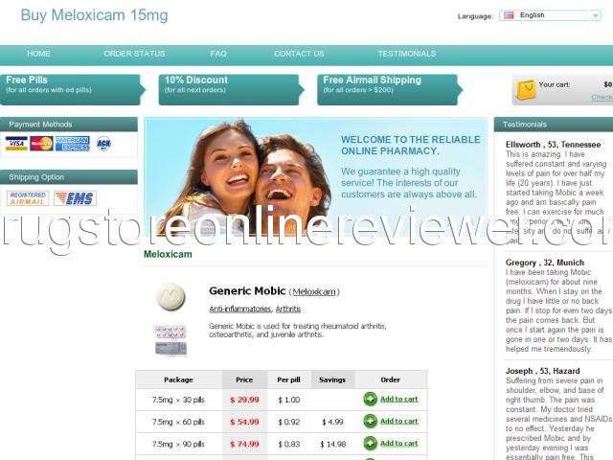Click the Per pill column header
Image resolution: width=613 pixels, height=460 pixels.
click(x=289, y=379)
